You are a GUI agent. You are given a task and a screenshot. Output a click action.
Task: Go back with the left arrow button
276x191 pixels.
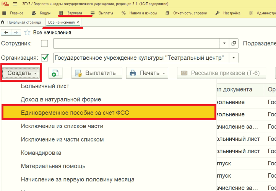pos(6,33)
